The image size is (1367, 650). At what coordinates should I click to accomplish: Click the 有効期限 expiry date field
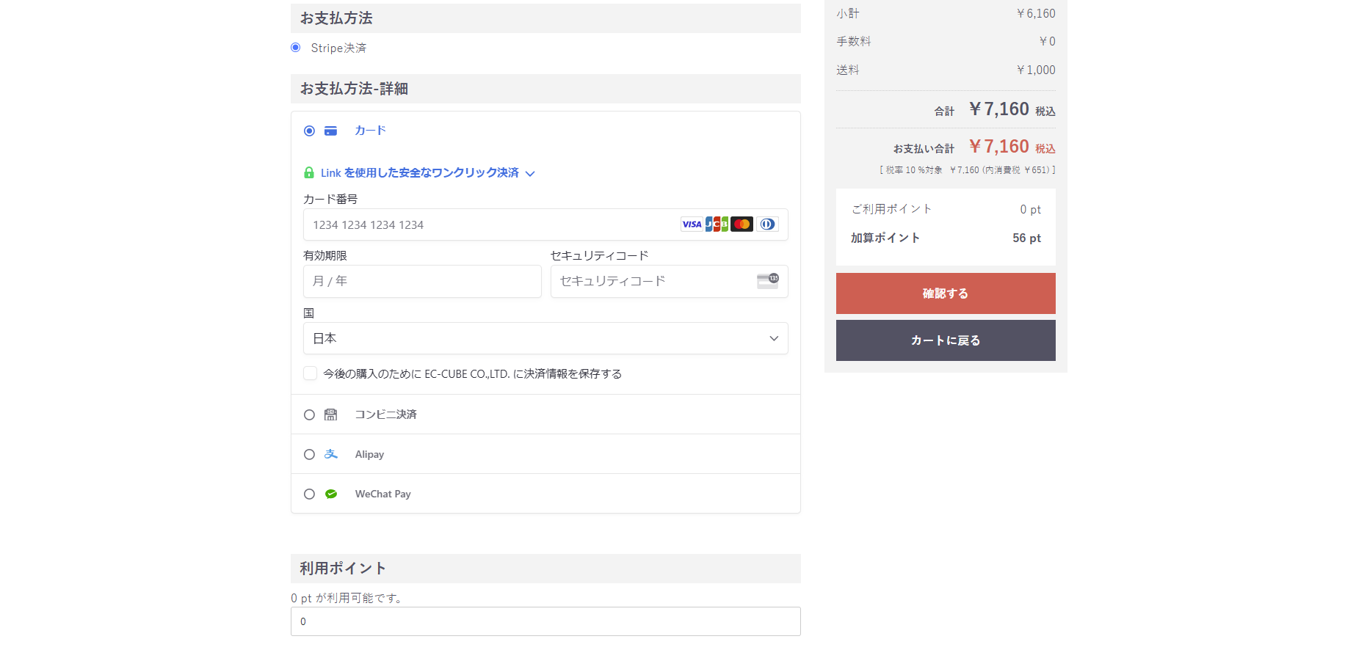tap(422, 281)
